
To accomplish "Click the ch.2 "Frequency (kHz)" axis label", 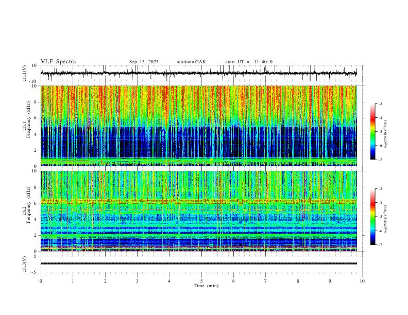I will click(x=29, y=204).
